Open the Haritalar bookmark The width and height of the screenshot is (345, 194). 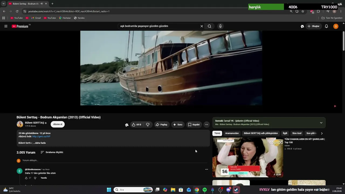[x=65, y=18]
